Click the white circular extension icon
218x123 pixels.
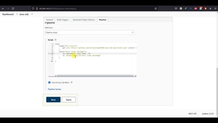pos(181,9)
